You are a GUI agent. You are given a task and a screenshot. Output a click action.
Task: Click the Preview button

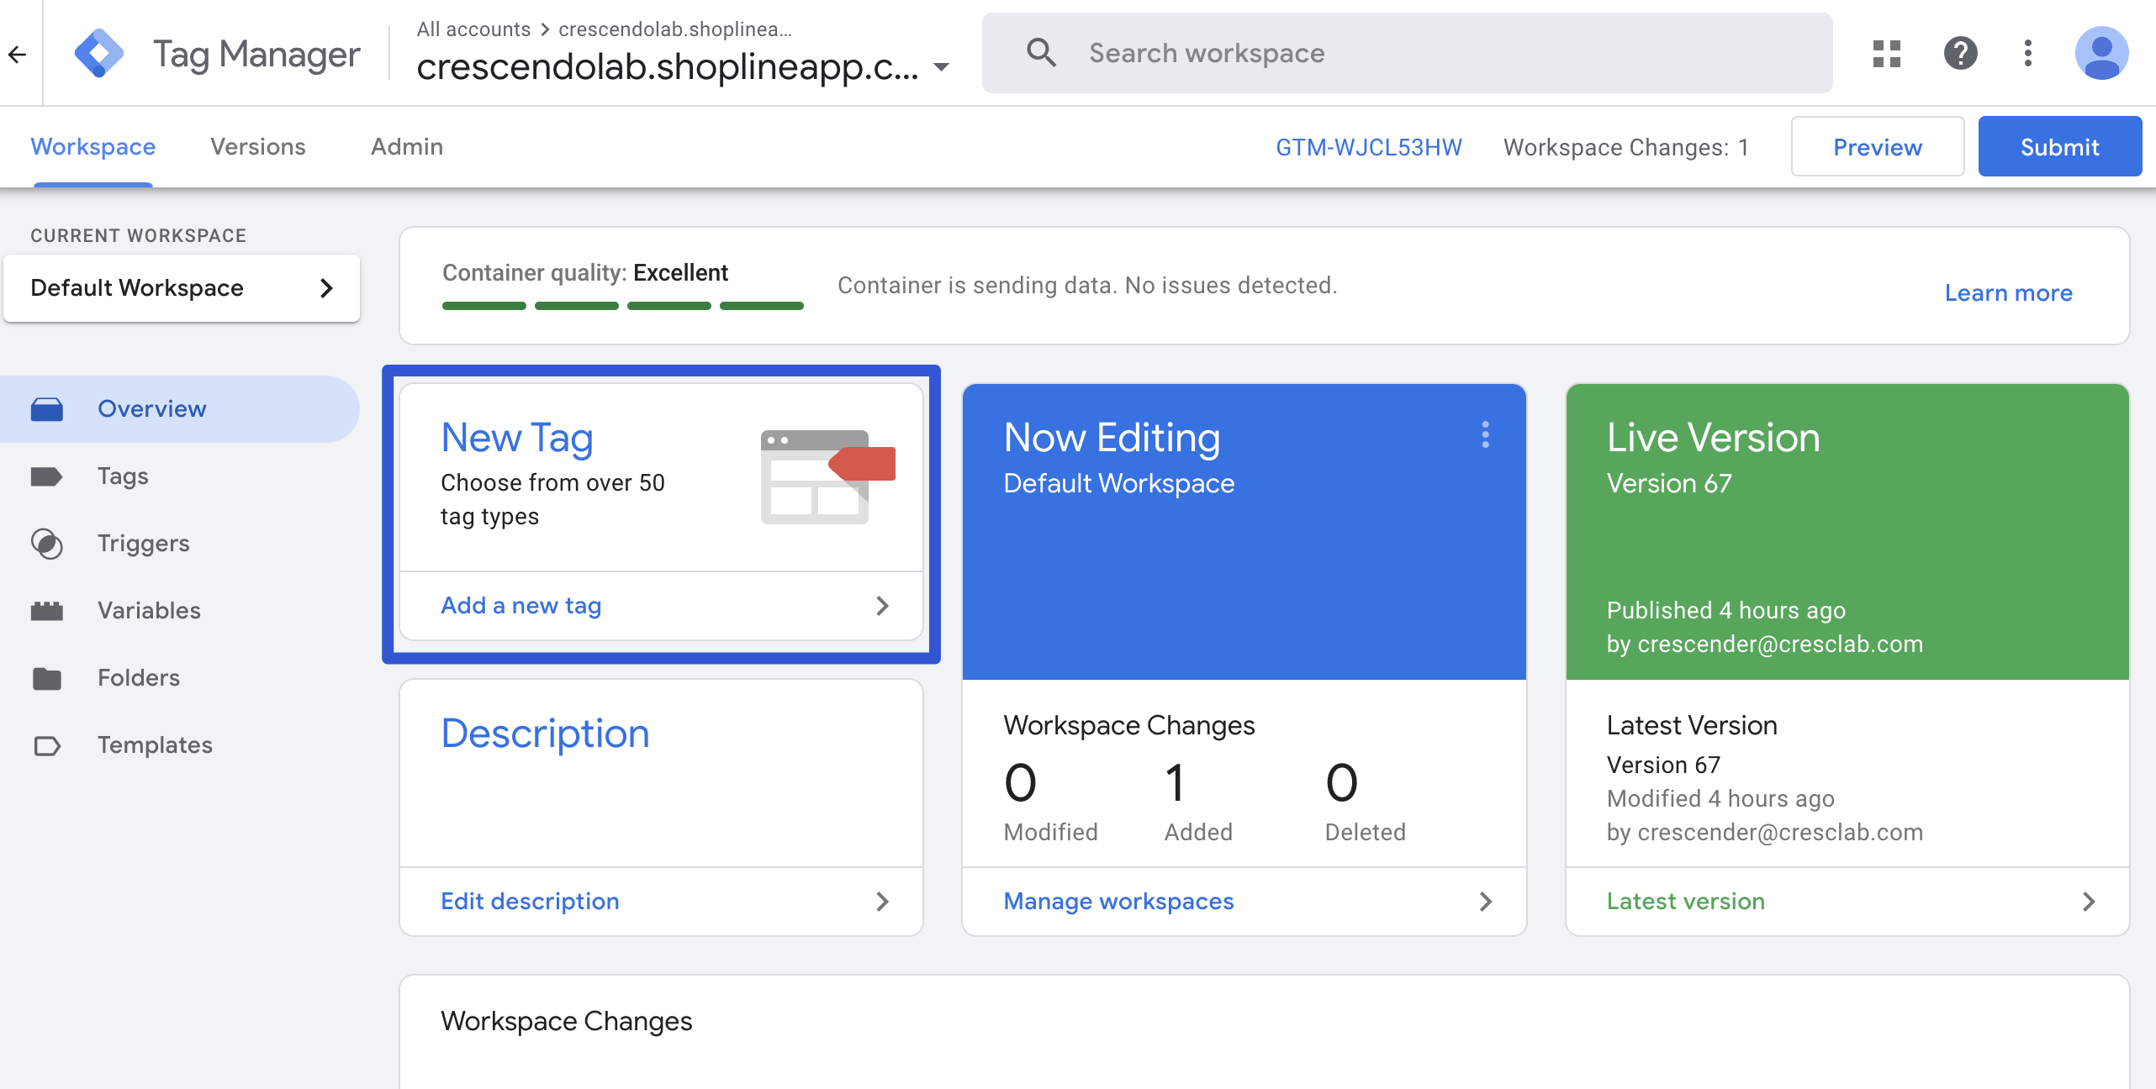click(x=1877, y=147)
